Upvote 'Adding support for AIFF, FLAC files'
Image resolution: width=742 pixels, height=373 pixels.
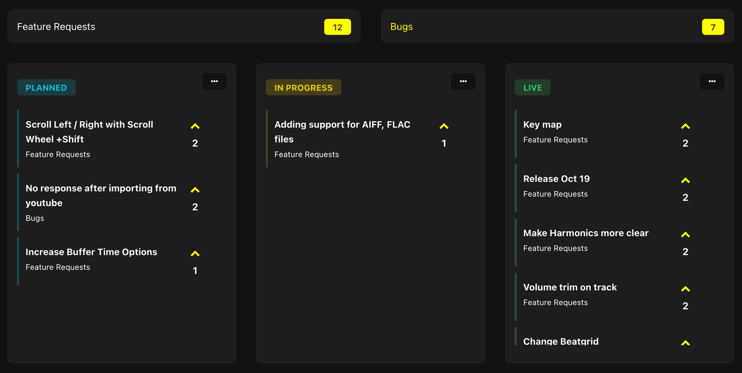coord(444,126)
